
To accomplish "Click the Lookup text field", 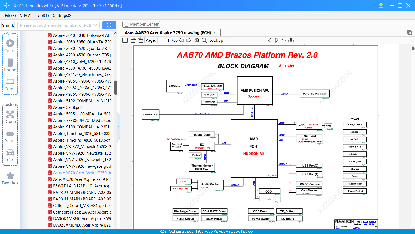I will click(246, 40).
